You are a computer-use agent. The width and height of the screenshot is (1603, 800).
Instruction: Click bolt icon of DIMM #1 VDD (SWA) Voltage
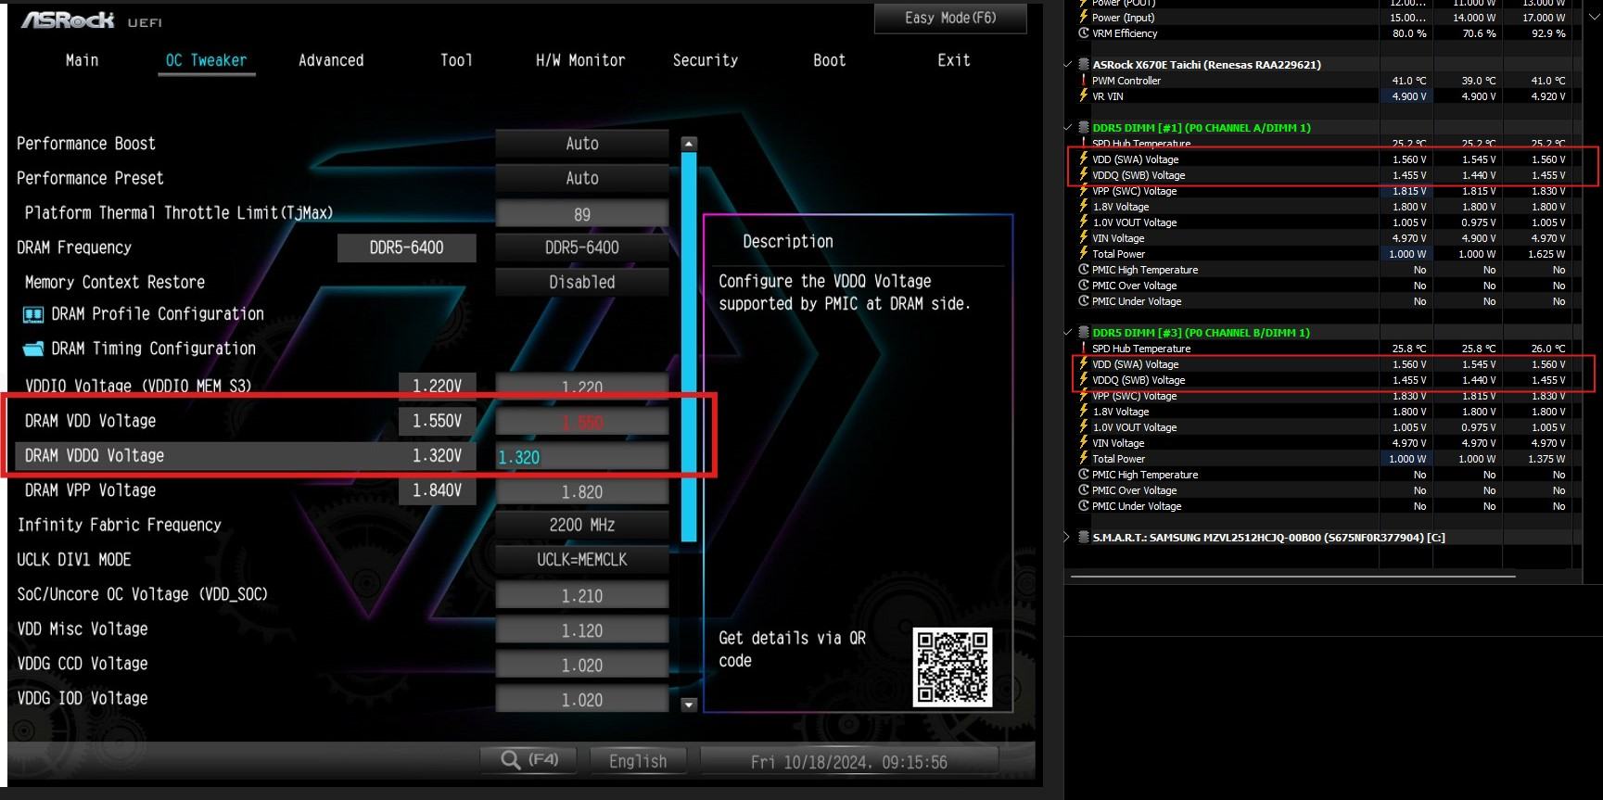(x=1083, y=159)
